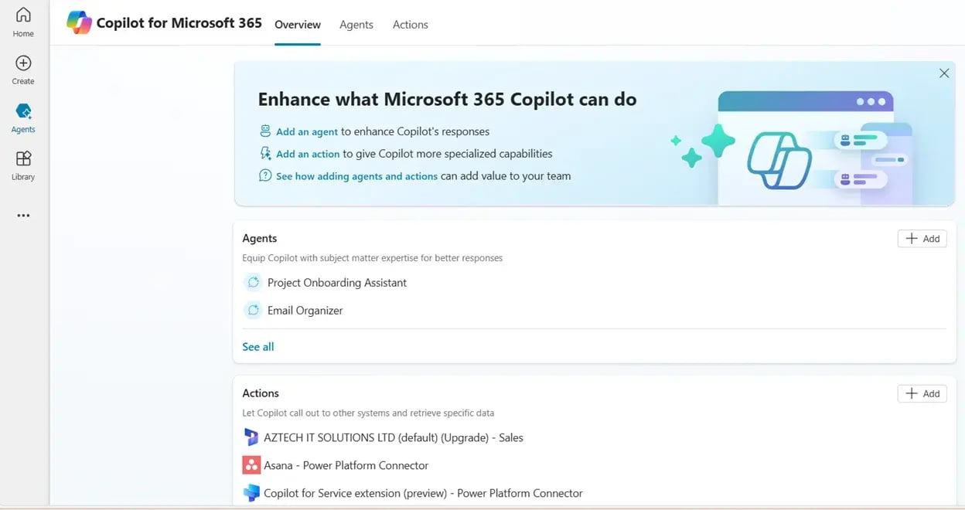Select the Overview tab

(297, 24)
